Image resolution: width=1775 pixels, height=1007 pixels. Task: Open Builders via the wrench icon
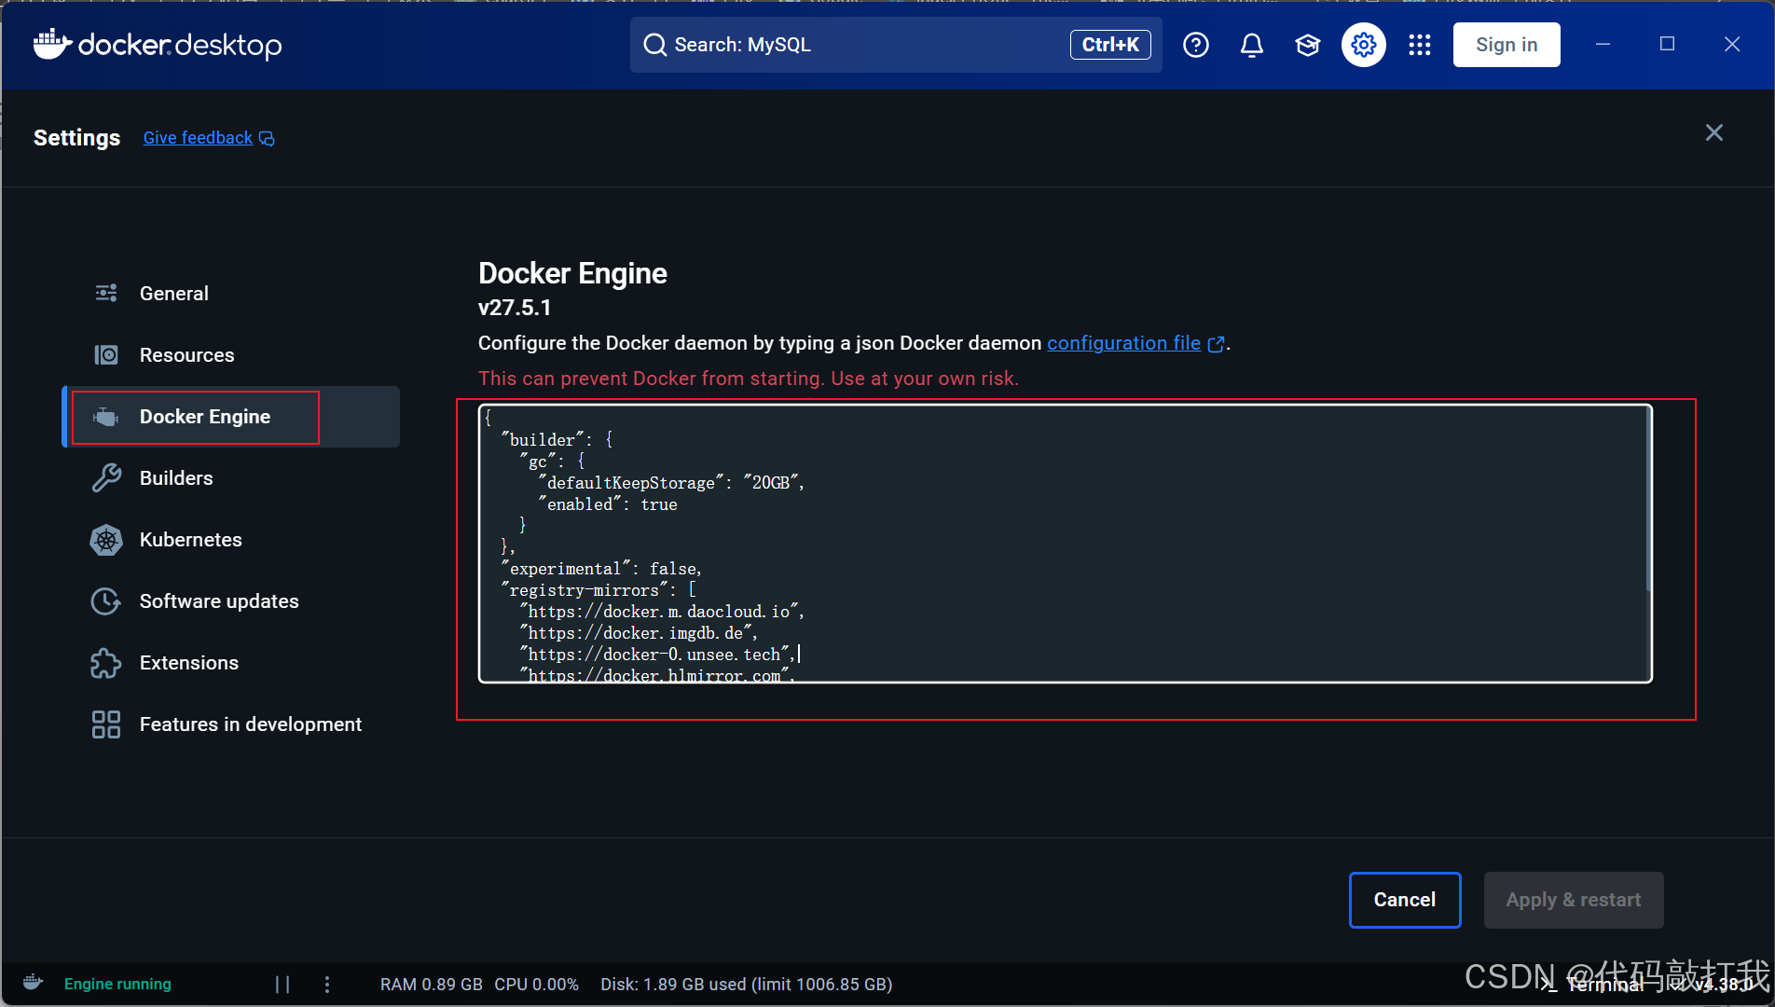pos(105,477)
